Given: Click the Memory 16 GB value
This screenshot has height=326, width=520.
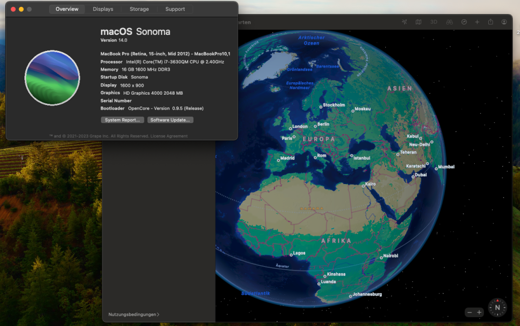Looking at the screenshot, I should (x=146, y=69).
